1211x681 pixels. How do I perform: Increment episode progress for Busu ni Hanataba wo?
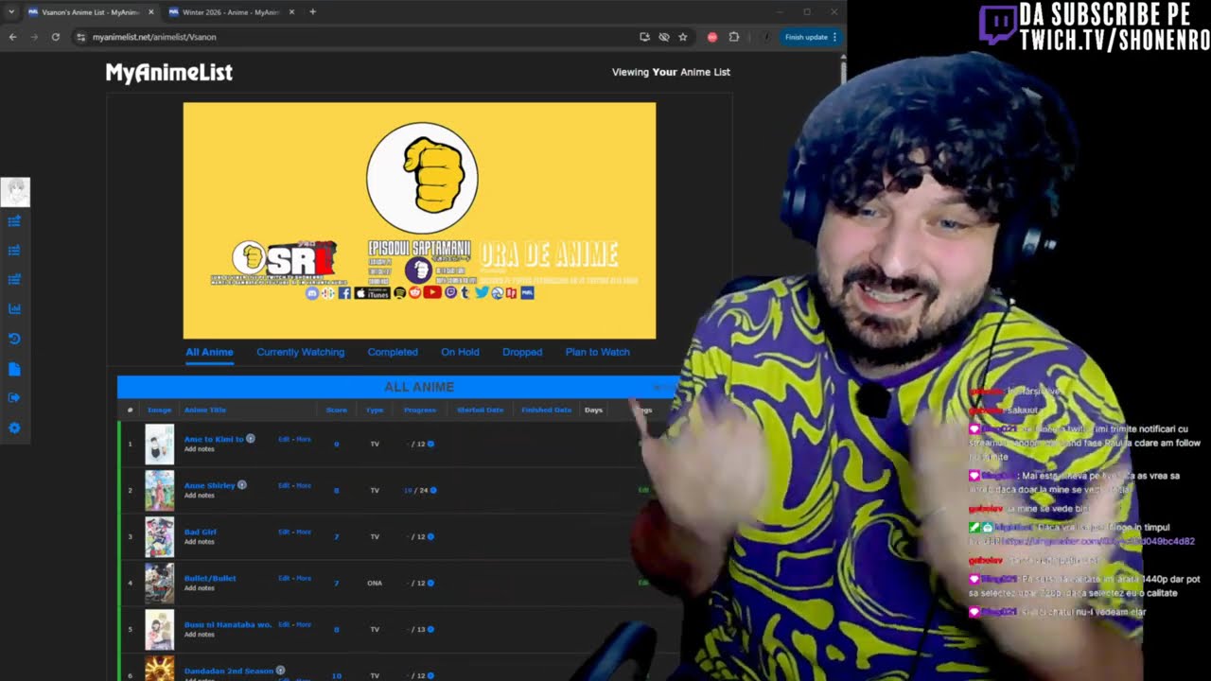(430, 629)
